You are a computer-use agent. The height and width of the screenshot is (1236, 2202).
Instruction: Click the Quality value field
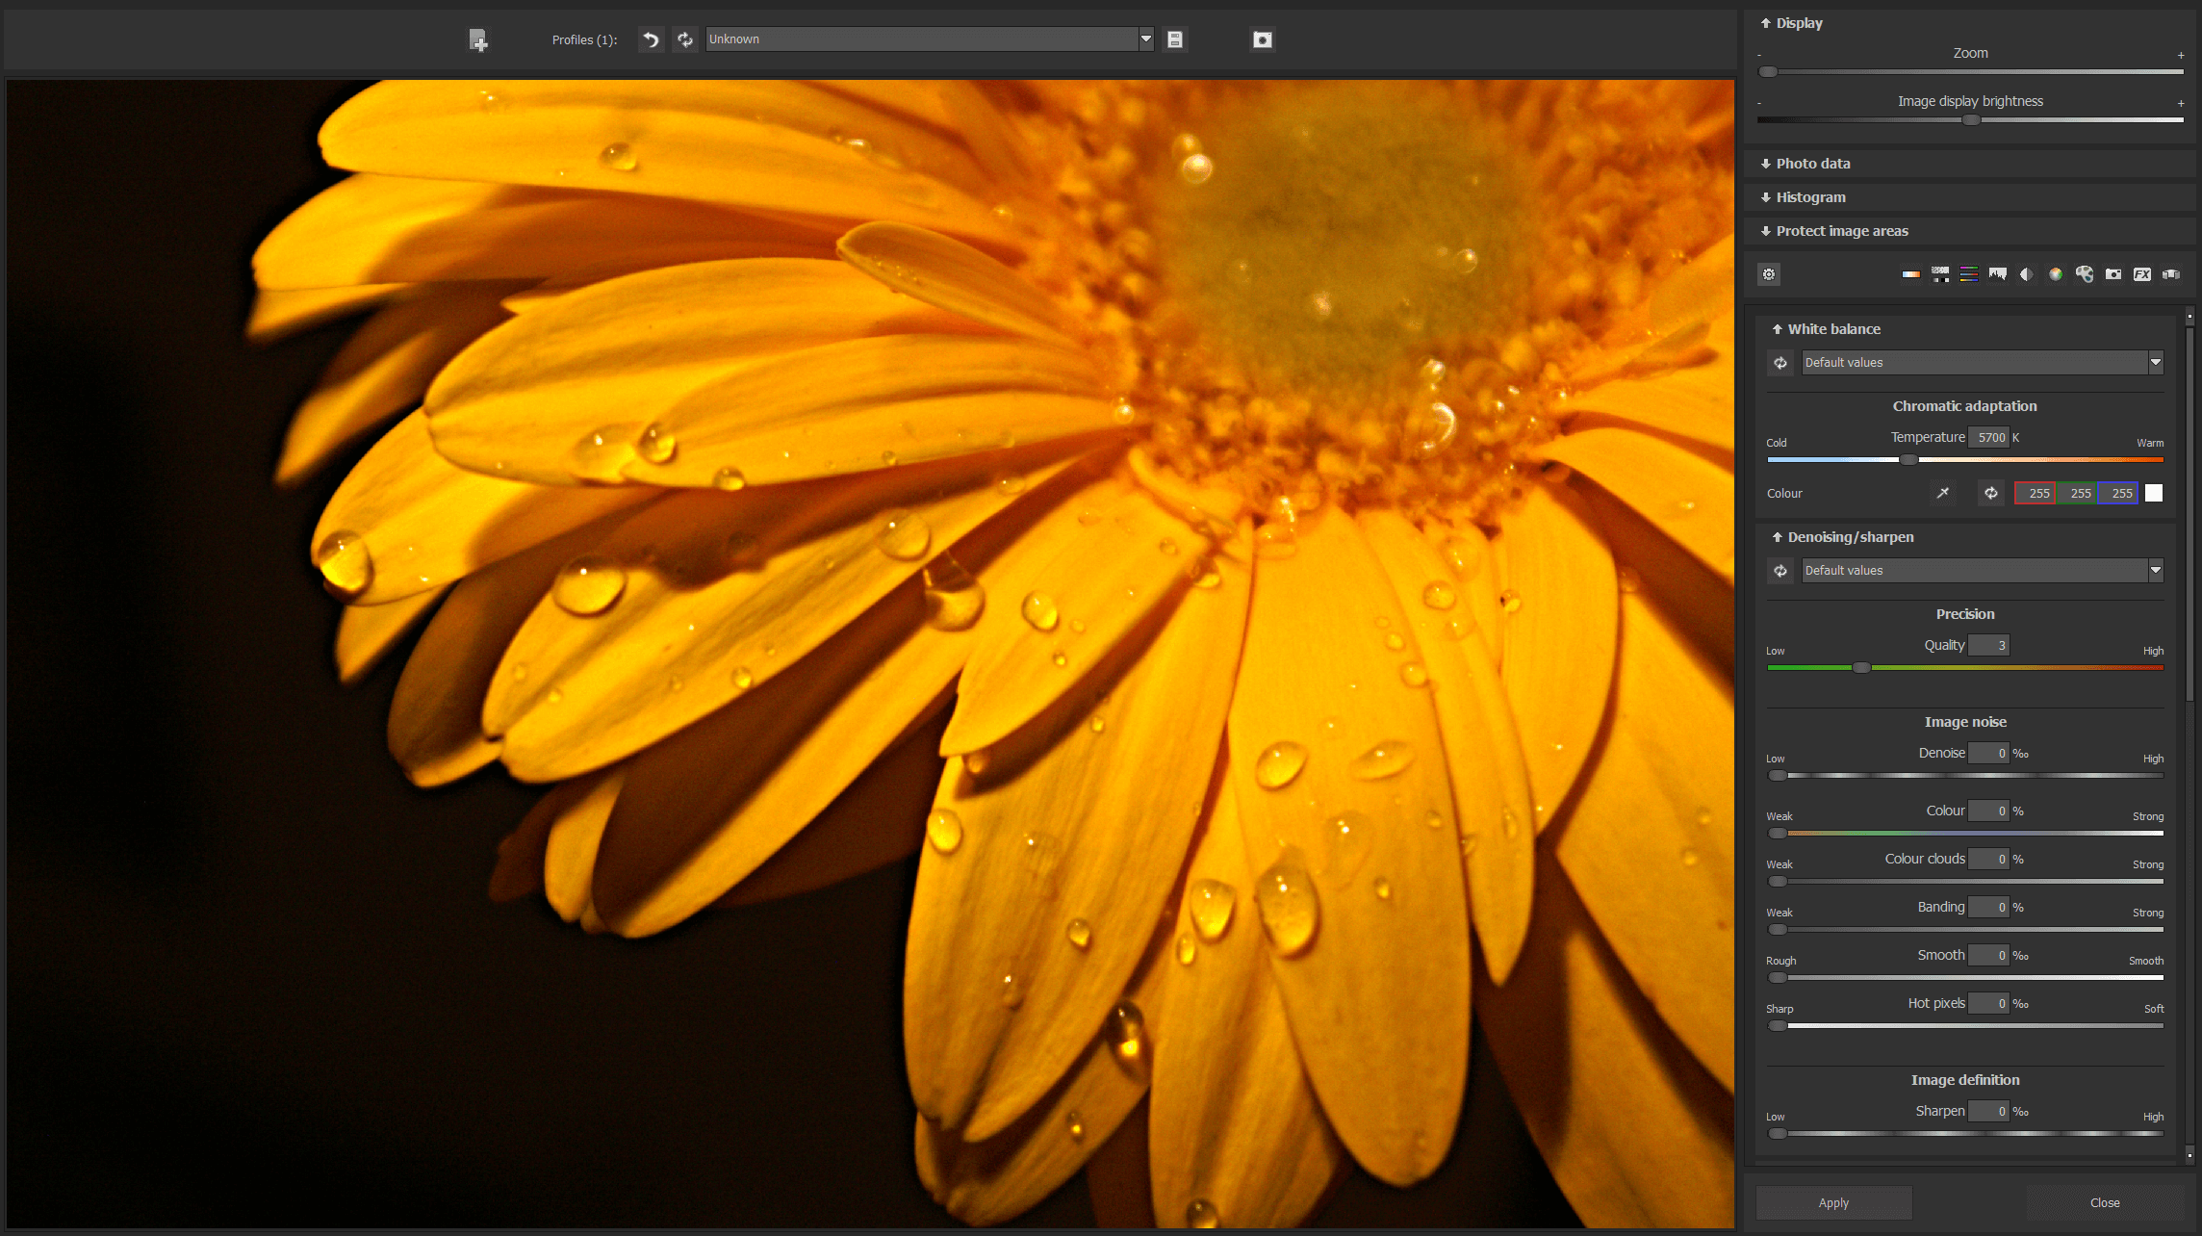coord(1988,646)
